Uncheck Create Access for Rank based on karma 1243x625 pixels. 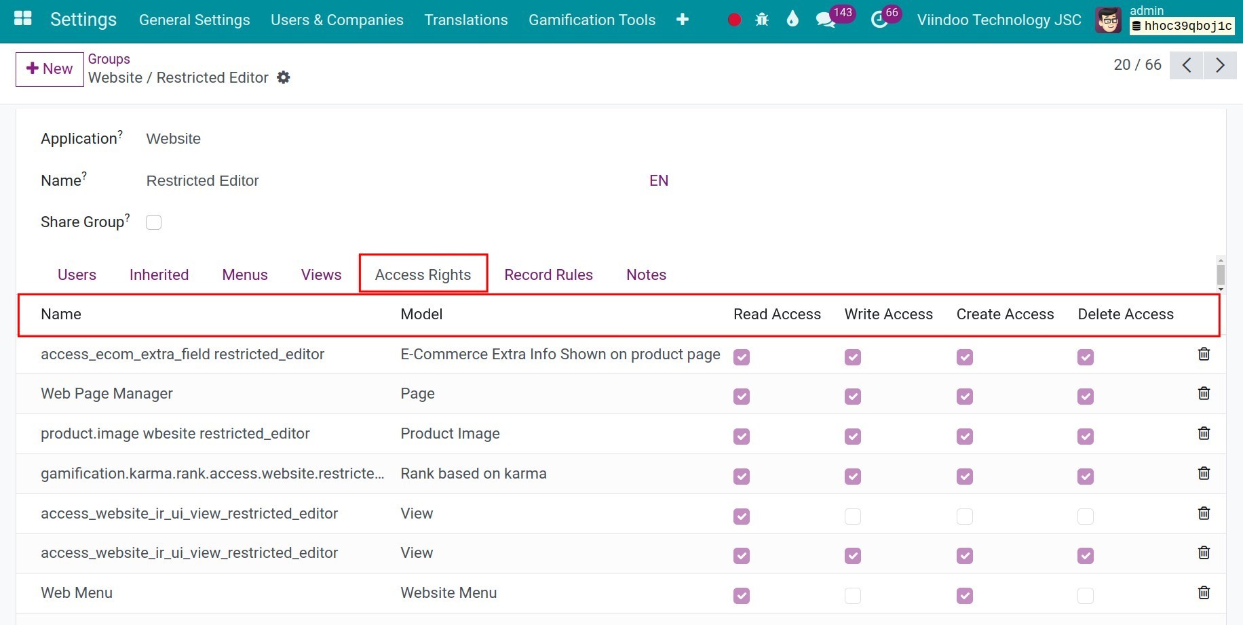(965, 477)
